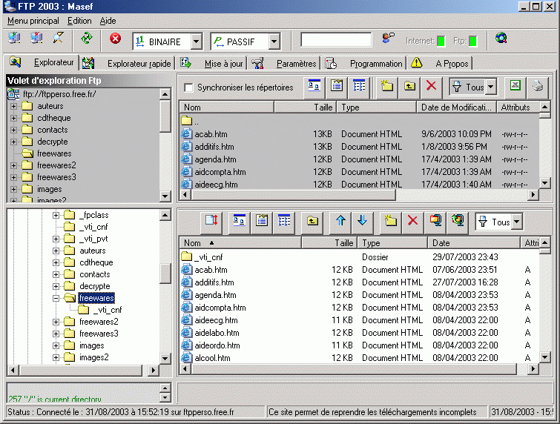Switch local pane to details view
Screen dimensions: 560x424
click(284, 222)
